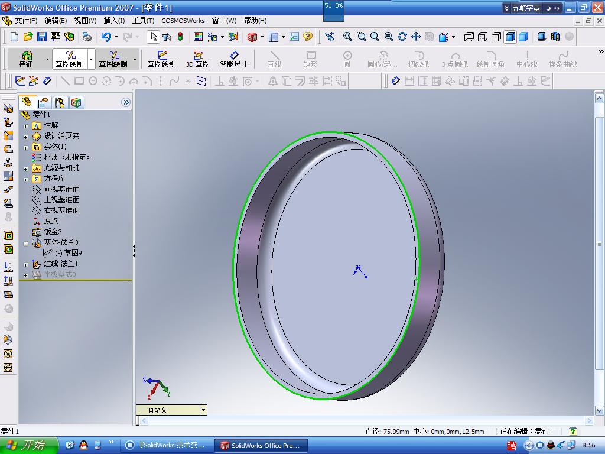Click the Print icon in the toolbar
The height and width of the screenshot is (454, 605).
[87, 37]
